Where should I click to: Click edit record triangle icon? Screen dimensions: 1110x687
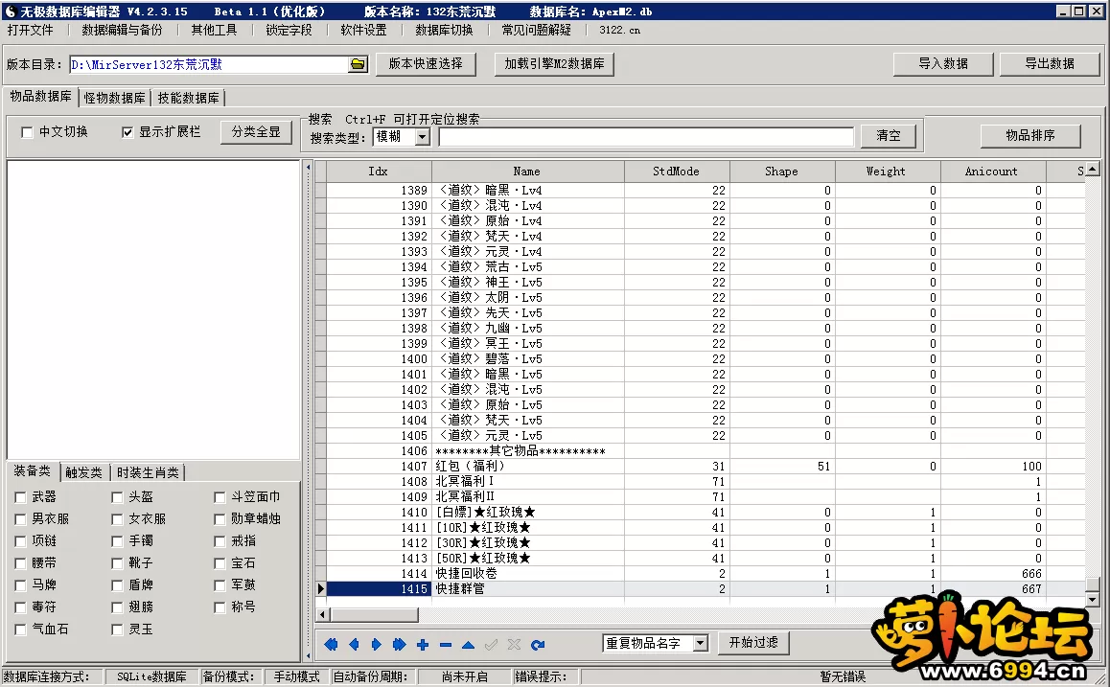coord(468,645)
